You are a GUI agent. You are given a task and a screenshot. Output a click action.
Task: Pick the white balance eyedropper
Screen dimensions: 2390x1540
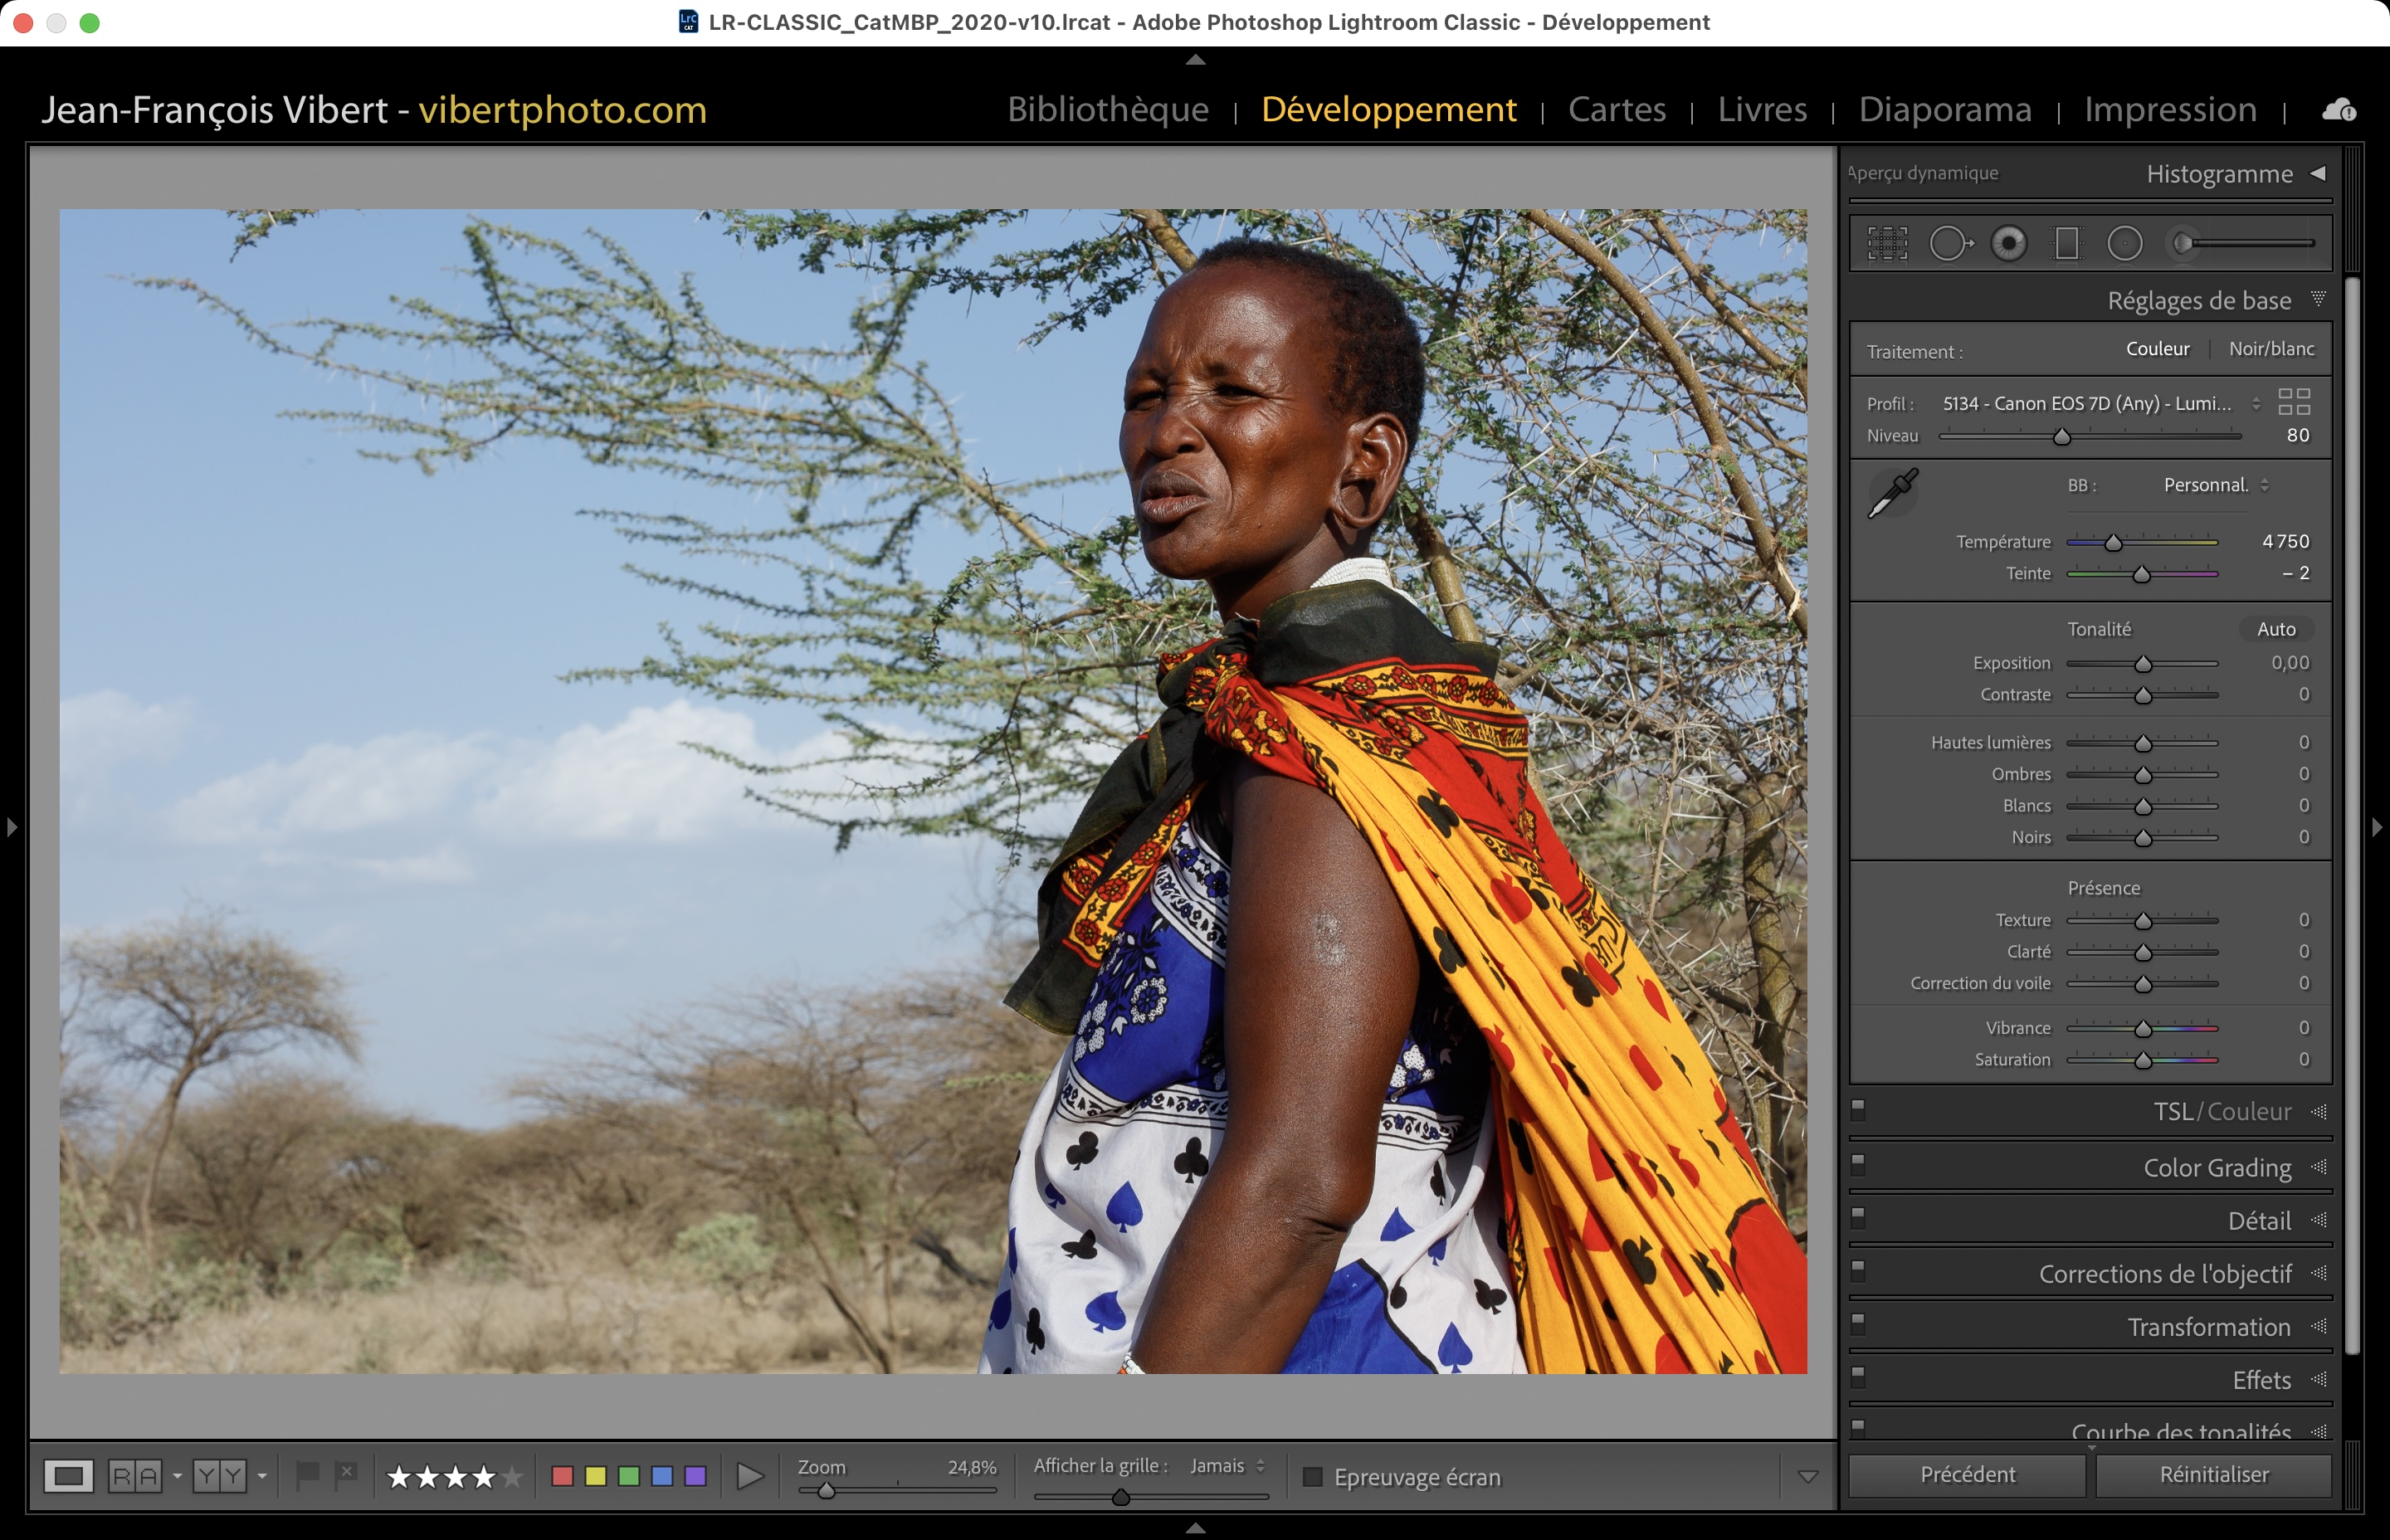click(1892, 493)
